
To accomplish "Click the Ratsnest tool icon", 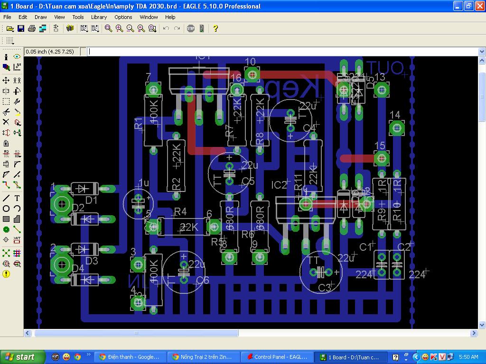I will [x=6, y=253].
